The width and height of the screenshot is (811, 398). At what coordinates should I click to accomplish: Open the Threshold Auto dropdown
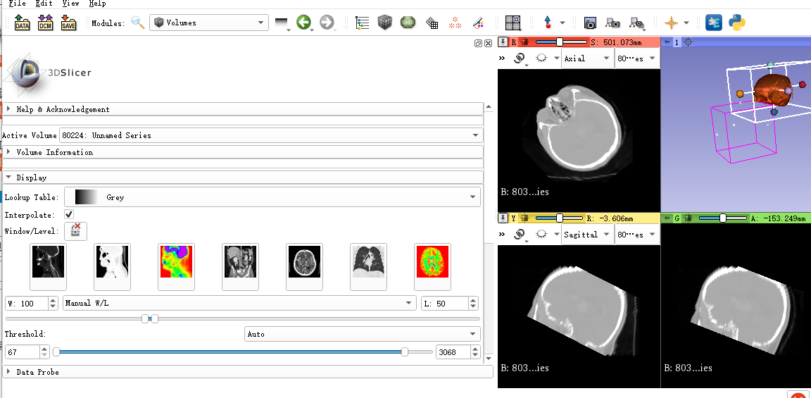pos(362,335)
